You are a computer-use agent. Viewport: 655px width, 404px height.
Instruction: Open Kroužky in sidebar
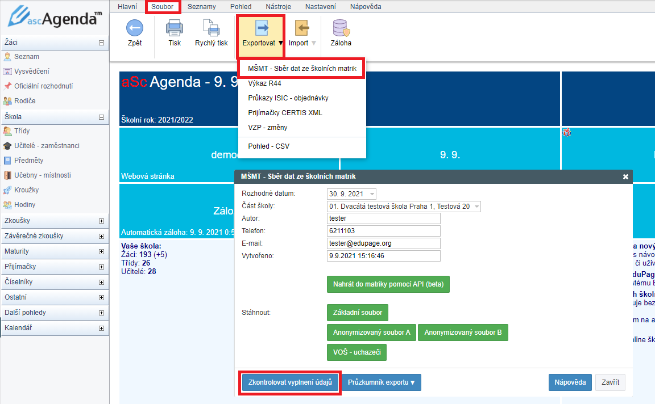[26, 190]
